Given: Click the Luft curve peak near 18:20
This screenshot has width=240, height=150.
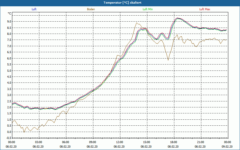Looking at the screenshot, I should coord(177,18).
